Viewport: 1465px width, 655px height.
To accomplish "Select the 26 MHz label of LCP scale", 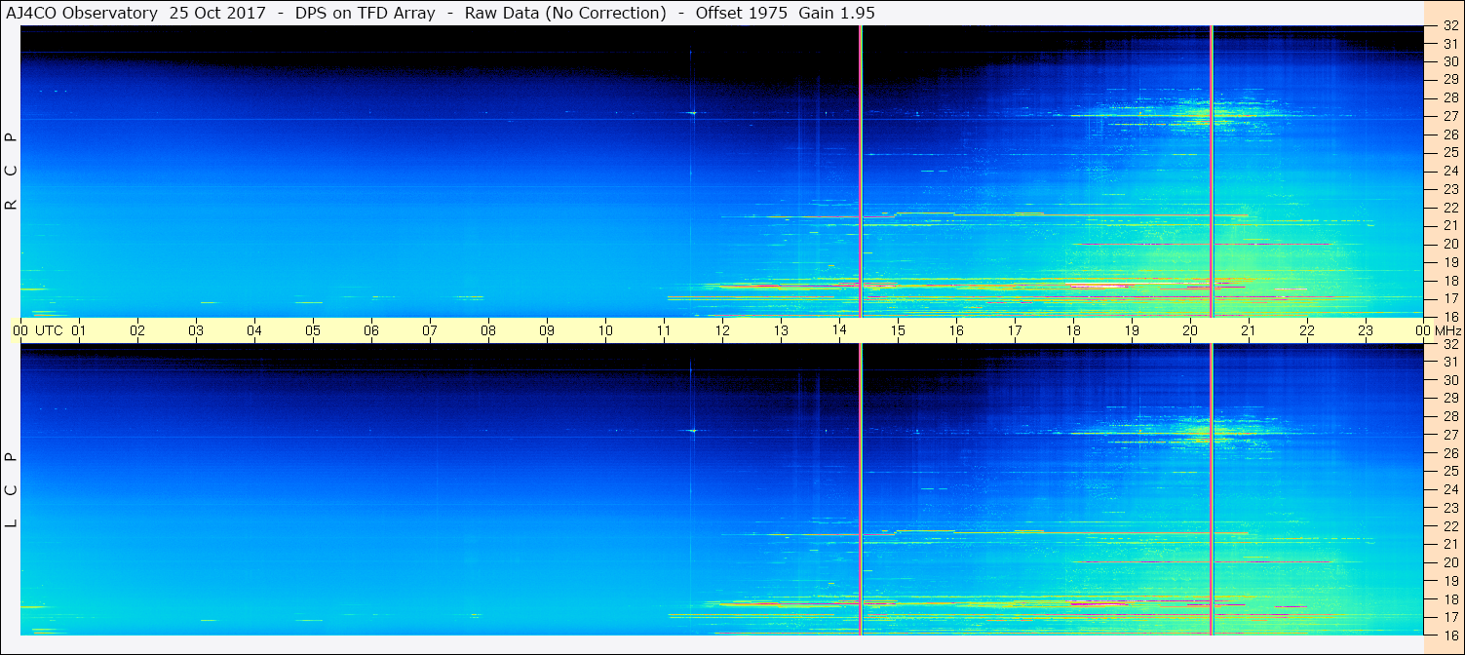I will (1450, 453).
